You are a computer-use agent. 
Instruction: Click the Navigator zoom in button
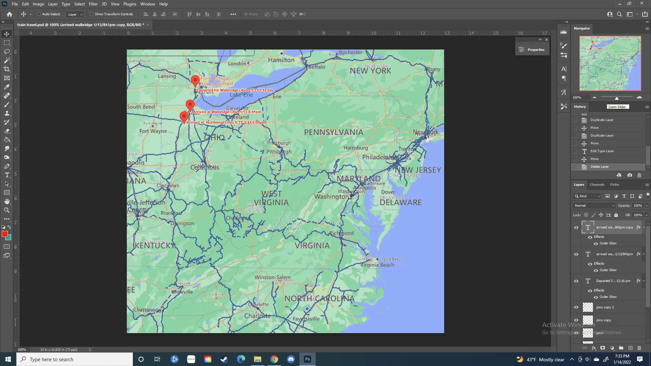639,98
